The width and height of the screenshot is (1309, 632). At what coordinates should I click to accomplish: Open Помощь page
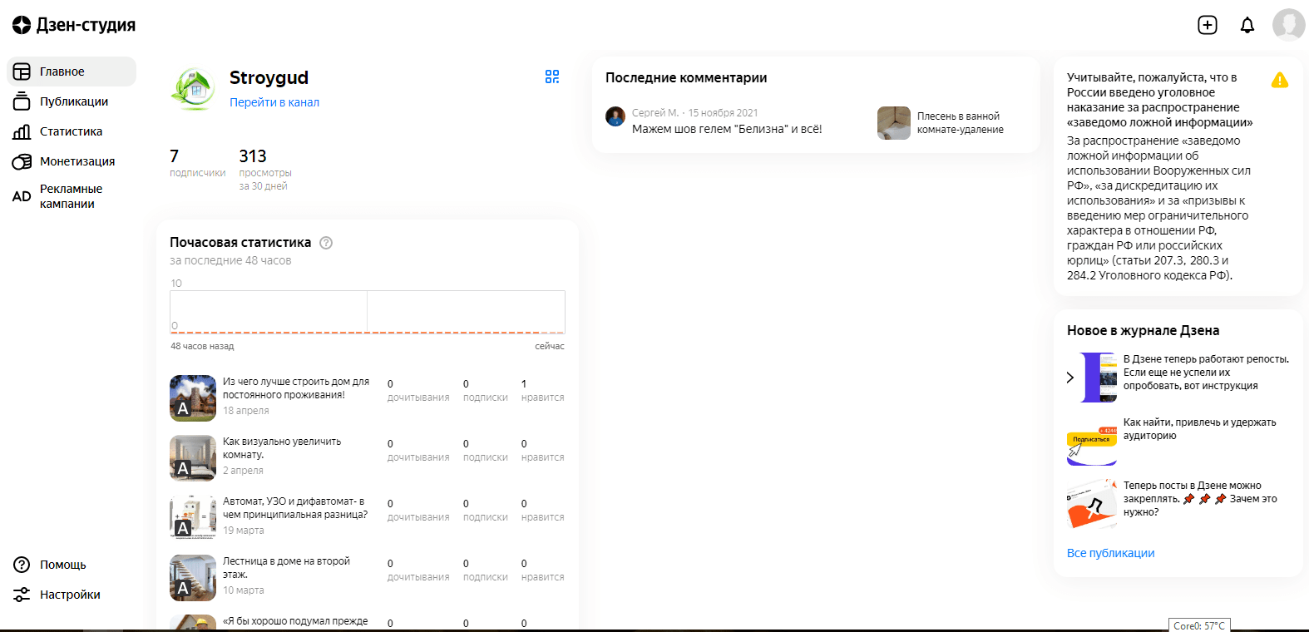pyautogui.click(x=63, y=565)
